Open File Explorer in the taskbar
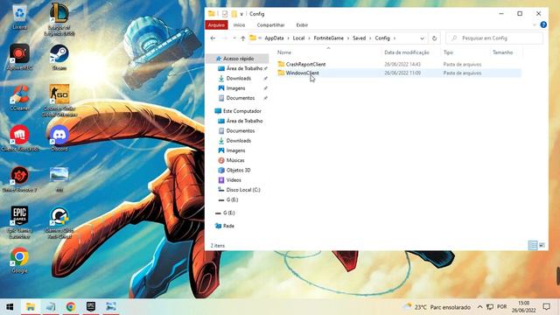Viewport: 560px width, 315px height. click(x=31, y=307)
